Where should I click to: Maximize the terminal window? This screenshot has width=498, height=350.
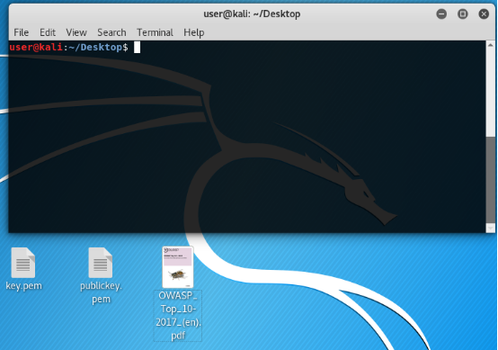point(463,14)
